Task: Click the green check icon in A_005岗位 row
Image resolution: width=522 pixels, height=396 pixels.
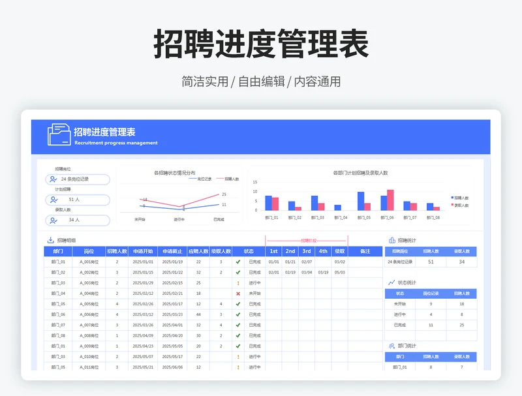Action: (238, 304)
